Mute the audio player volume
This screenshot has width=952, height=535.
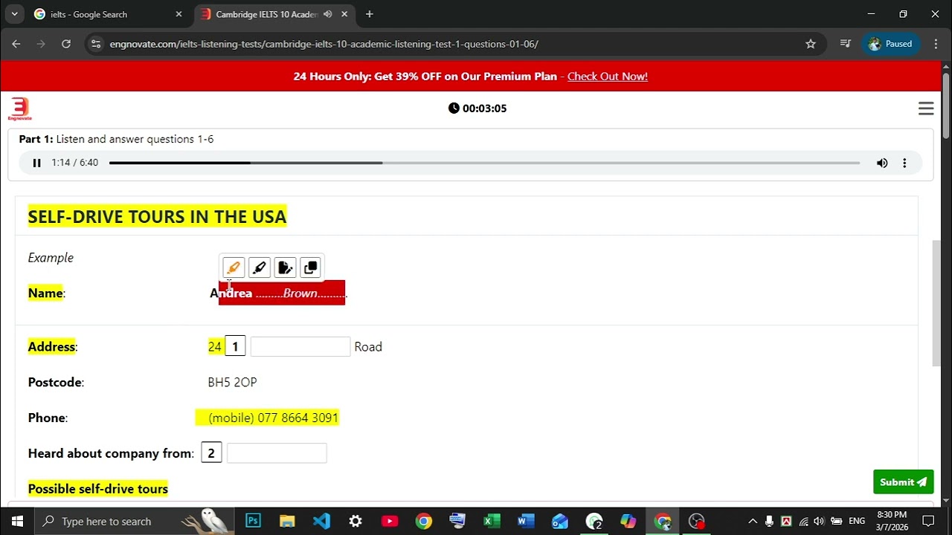click(882, 163)
